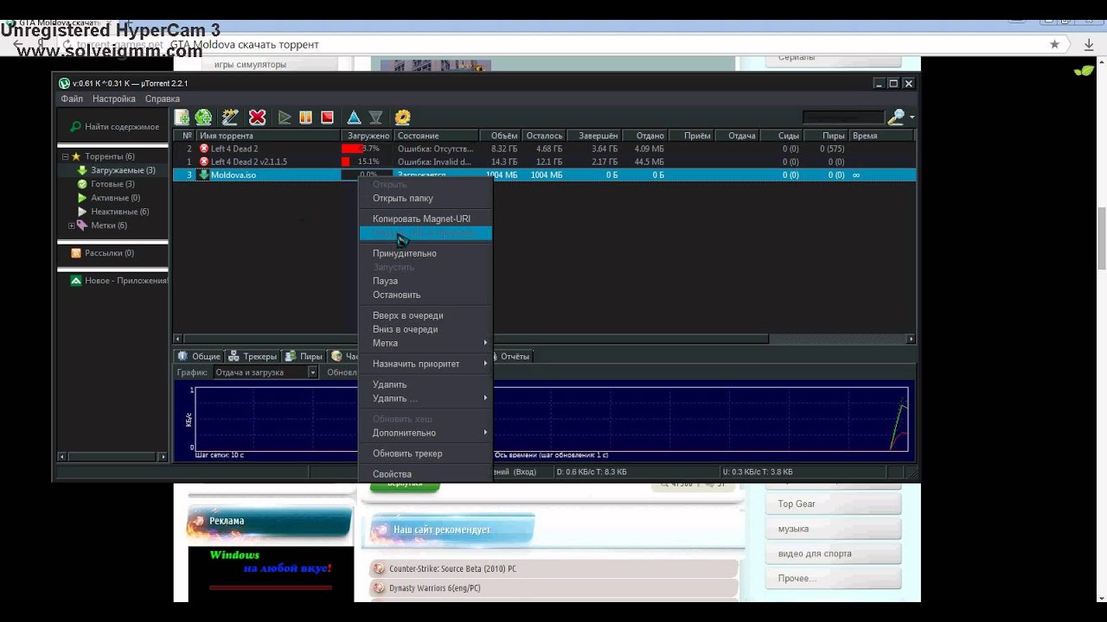Viewport: 1107px width, 622px height.
Task: Expand the Удалить ... submenu
Action: pos(426,398)
